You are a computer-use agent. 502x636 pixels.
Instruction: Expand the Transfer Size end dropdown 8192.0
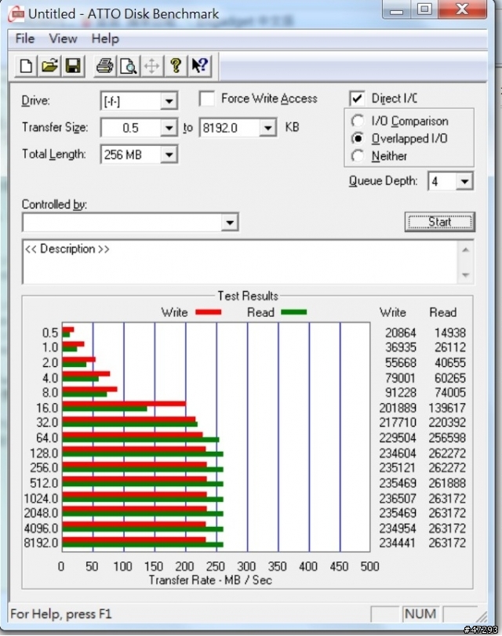267,128
